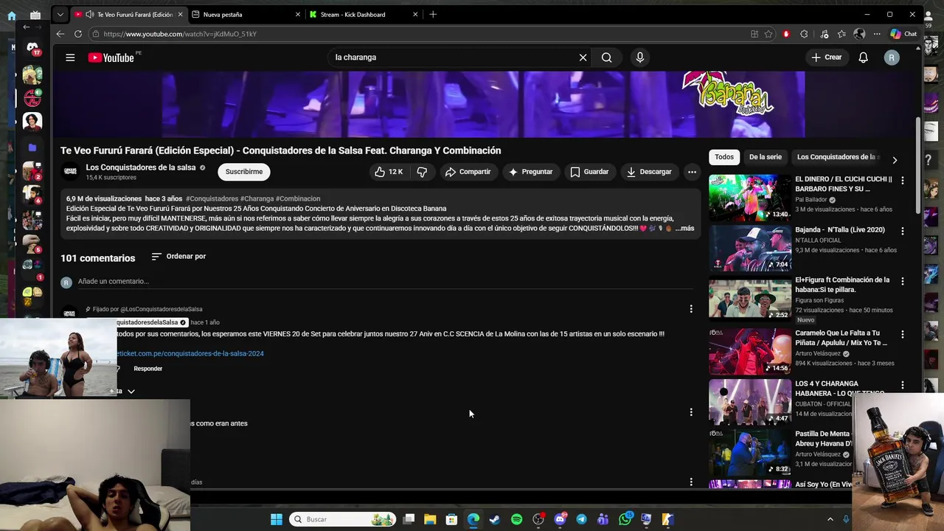
Task: Reply to pinned comment with Responder
Action: coord(147,369)
